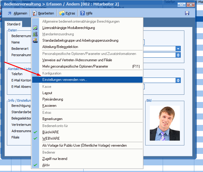Select Mandantenzuordnung entry
This screenshot has height=172, width=203.
click(58, 34)
